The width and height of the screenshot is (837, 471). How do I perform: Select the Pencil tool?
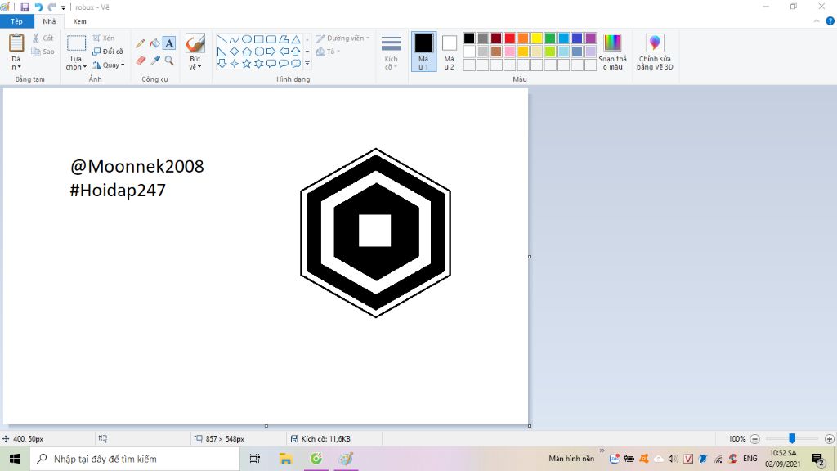(x=141, y=43)
